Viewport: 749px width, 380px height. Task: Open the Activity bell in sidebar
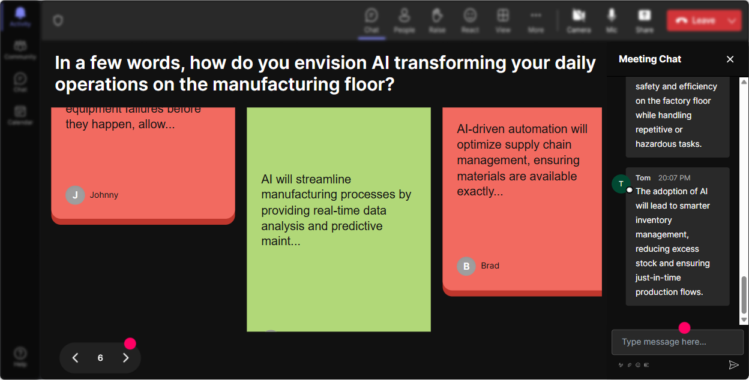pyautogui.click(x=20, y=17)
